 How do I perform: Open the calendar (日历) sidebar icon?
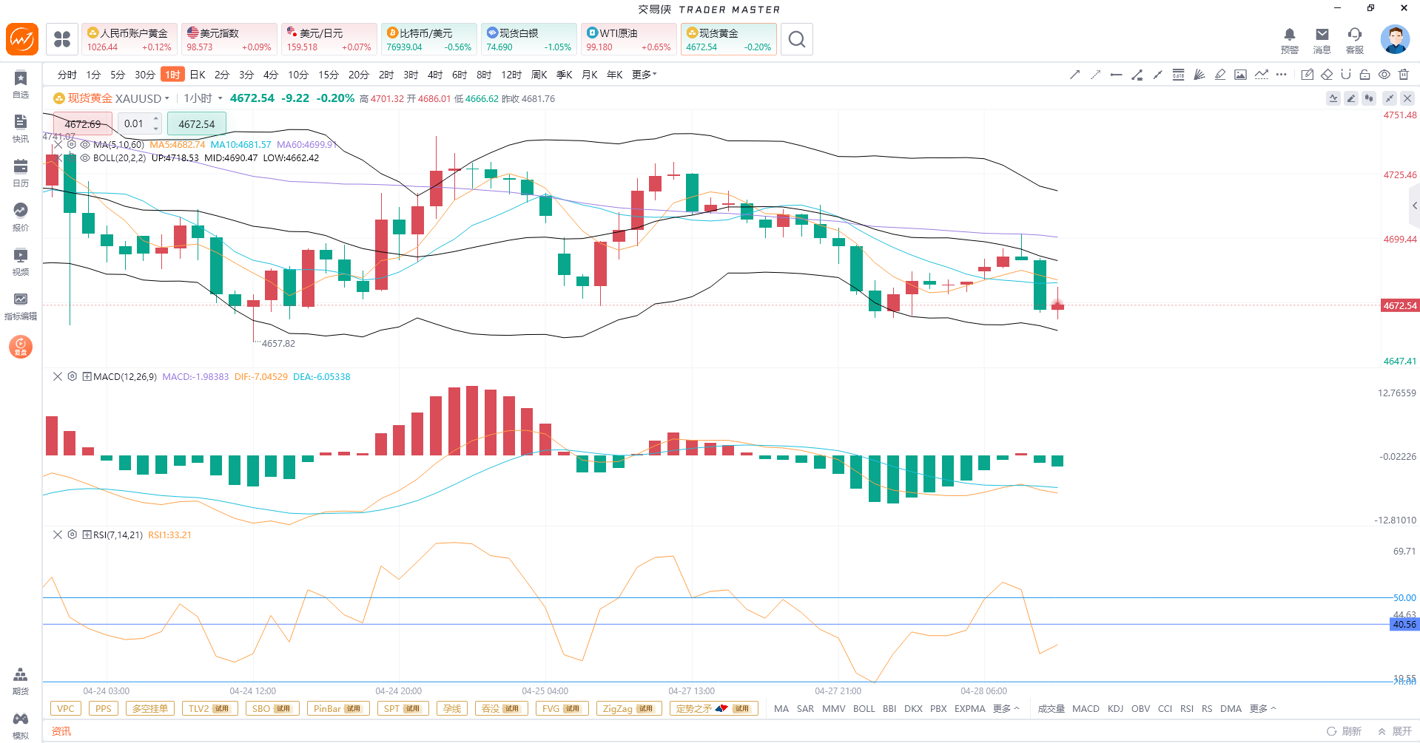tap(21, 172)
